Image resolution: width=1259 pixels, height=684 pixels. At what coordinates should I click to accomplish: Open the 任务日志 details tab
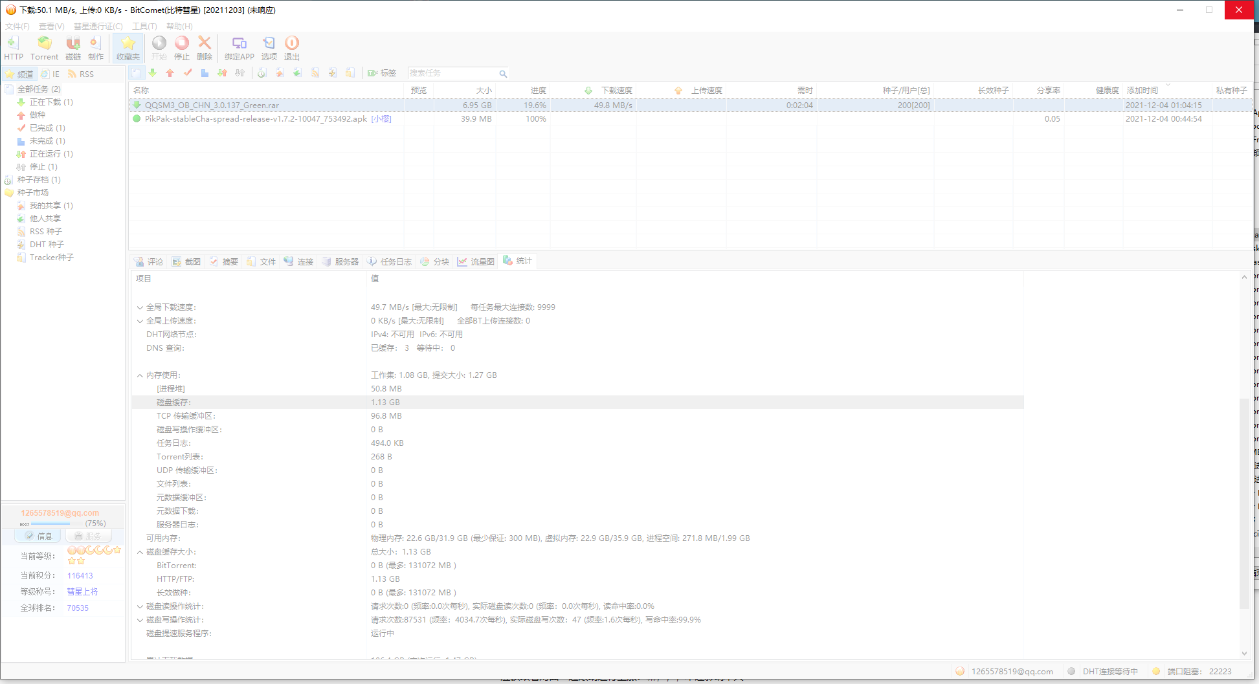click(390, 261)
